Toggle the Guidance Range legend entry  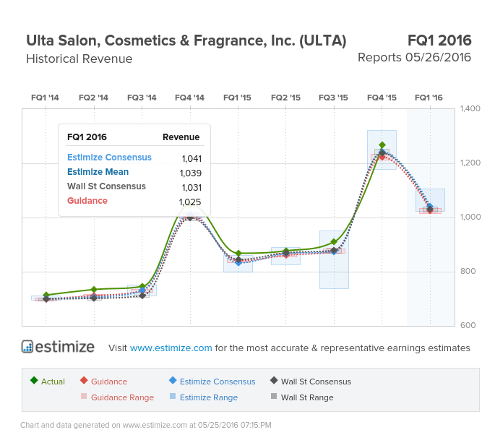[x=117, y=397]
